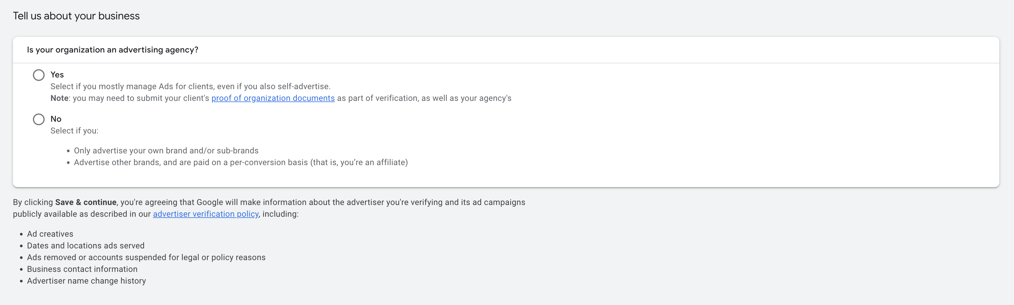Click the proof of organization documents hyperlink
The width and height of the screenshot is (1014, 305).
point(273,98)
